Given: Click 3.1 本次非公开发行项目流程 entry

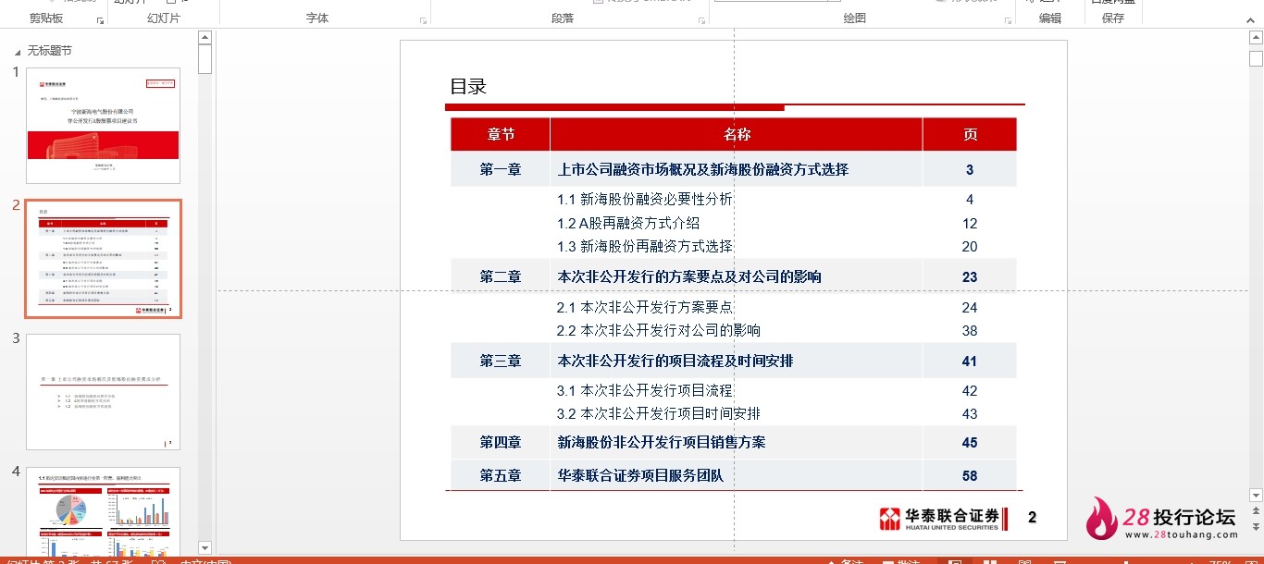Looking at the screenshot, I should [645, 391].
